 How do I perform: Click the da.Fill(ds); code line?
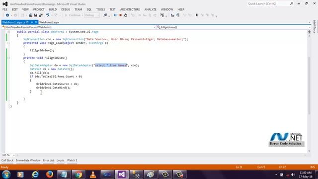(40, 73)
